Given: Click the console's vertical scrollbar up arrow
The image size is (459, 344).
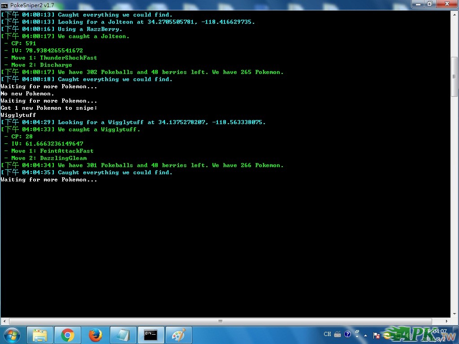Looking at the screenshot, I should tap(454, 14).
